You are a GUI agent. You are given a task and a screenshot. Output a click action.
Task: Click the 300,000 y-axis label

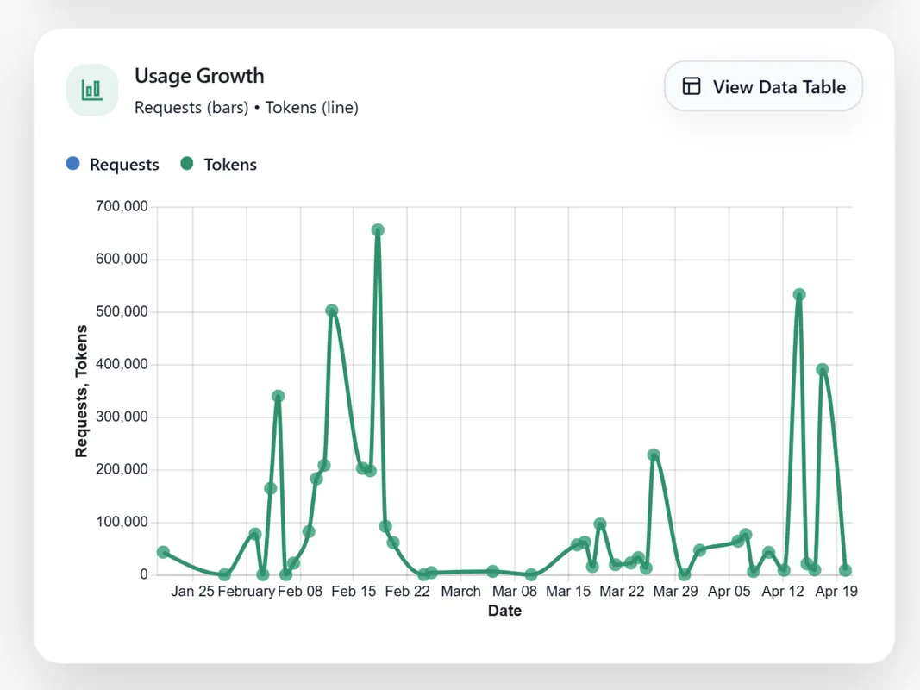(x=122, y=417)
